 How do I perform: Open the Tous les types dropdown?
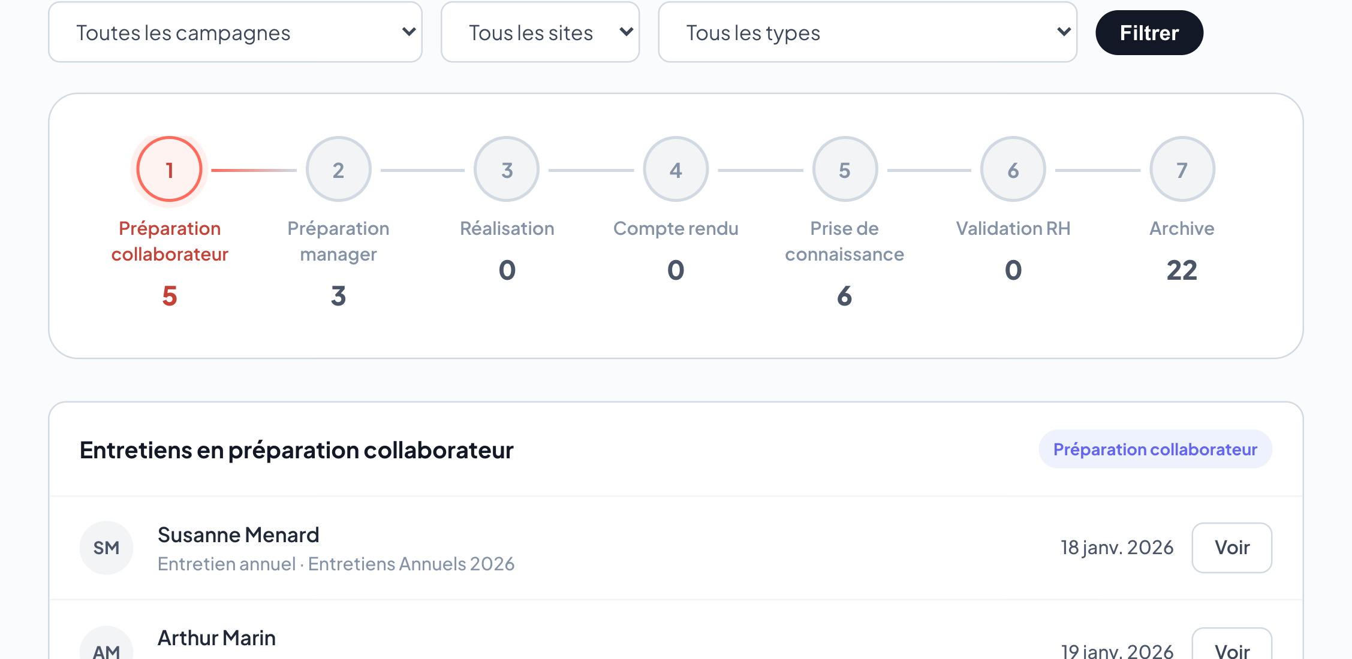(868, 32)
